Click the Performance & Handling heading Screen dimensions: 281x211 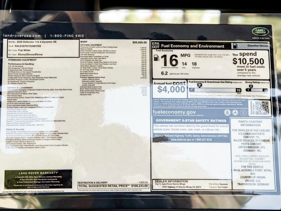coord(21,64)
